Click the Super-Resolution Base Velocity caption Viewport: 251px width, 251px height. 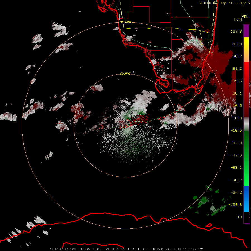[127, 249]
